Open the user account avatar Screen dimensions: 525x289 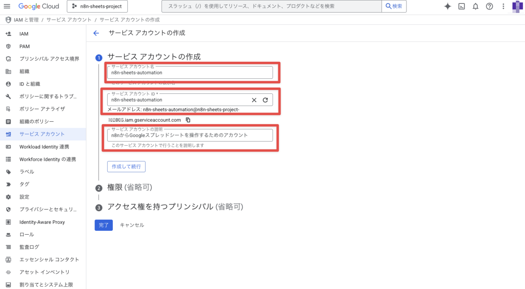[518, 6]
